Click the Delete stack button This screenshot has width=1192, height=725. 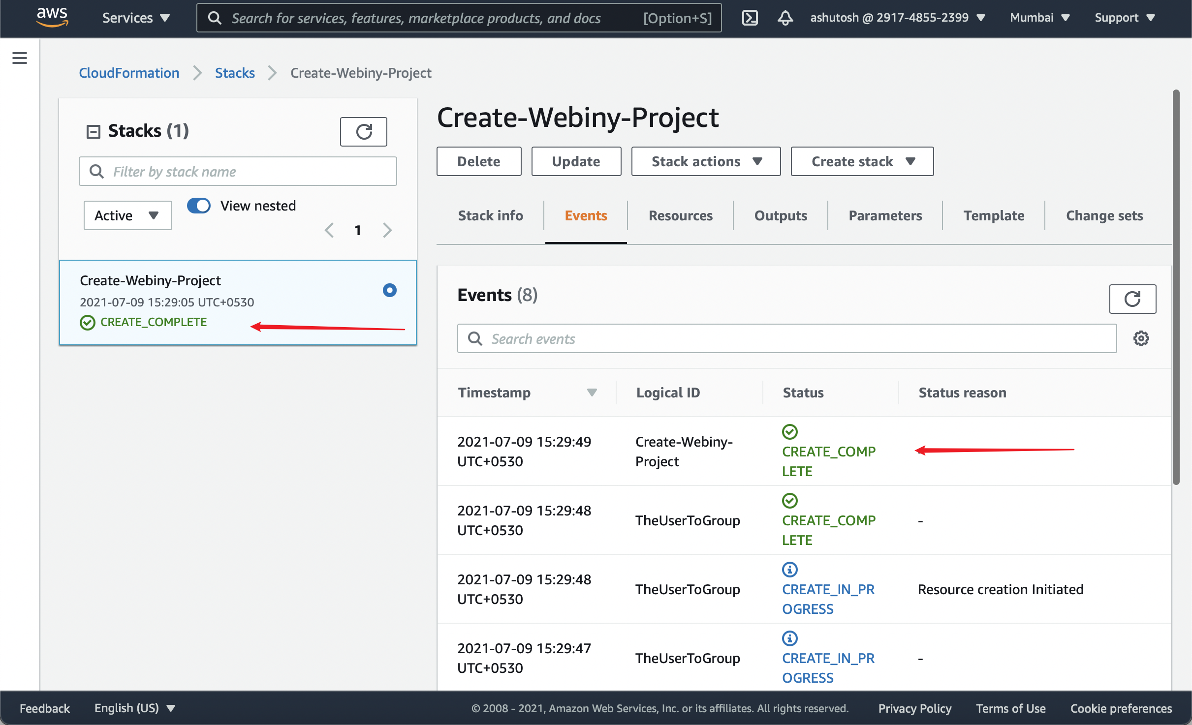478,161
